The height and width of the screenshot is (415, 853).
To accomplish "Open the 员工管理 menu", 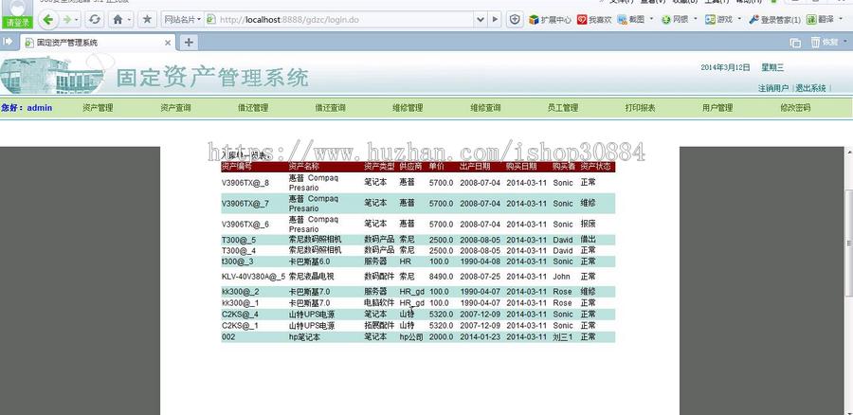I will click(562, 108).
